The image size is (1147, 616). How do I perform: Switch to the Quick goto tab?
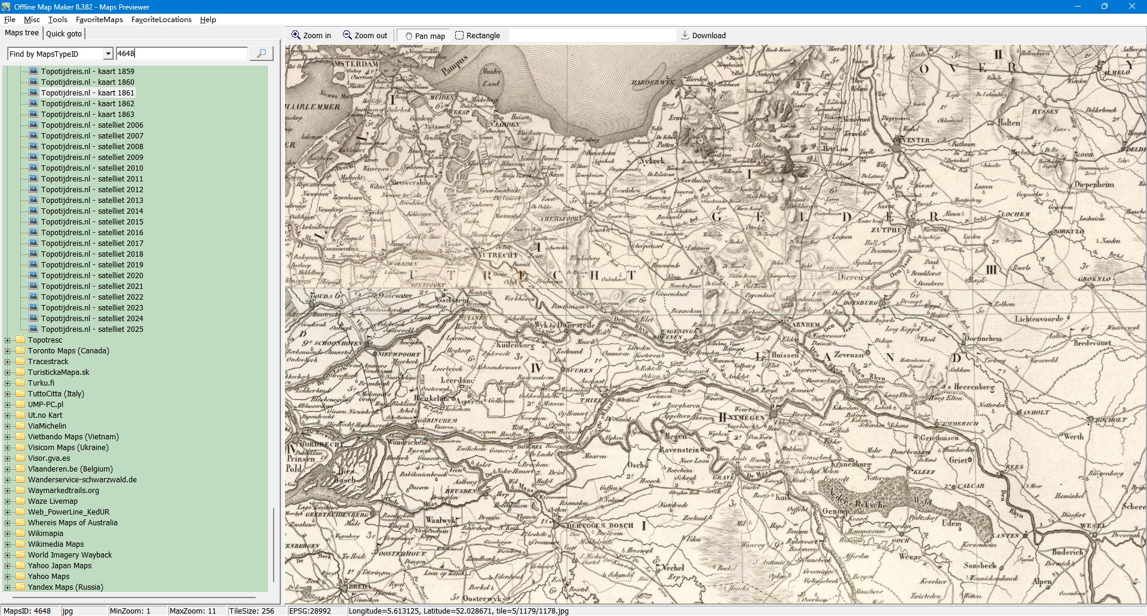pyautogui.click(x=64, y=33)
